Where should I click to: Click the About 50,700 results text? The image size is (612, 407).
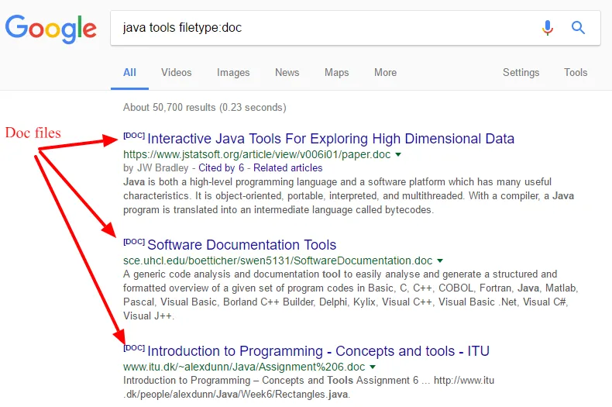pyautogui.click(x=205, y=108)
